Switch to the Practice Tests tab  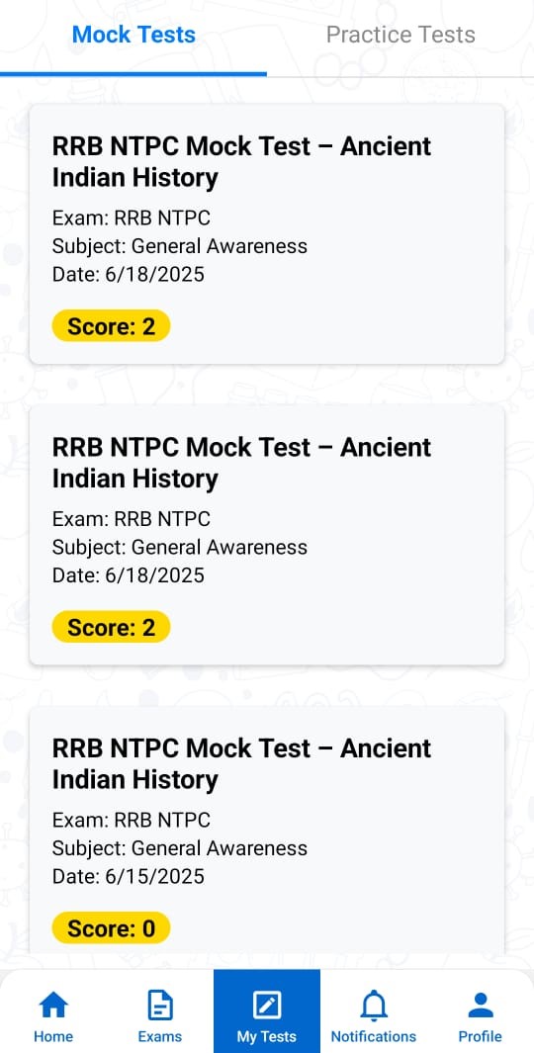point(400,35)
